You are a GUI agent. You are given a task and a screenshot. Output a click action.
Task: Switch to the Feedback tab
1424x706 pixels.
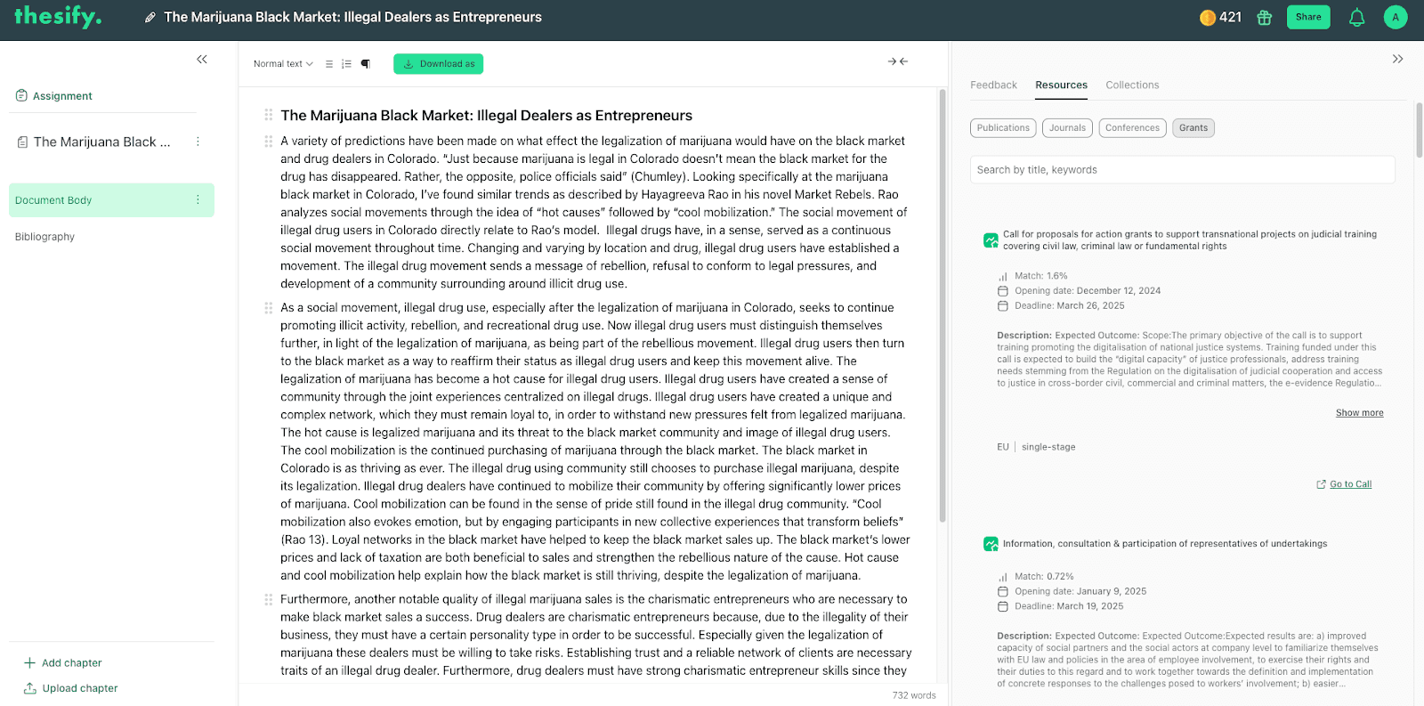(993, 85)
